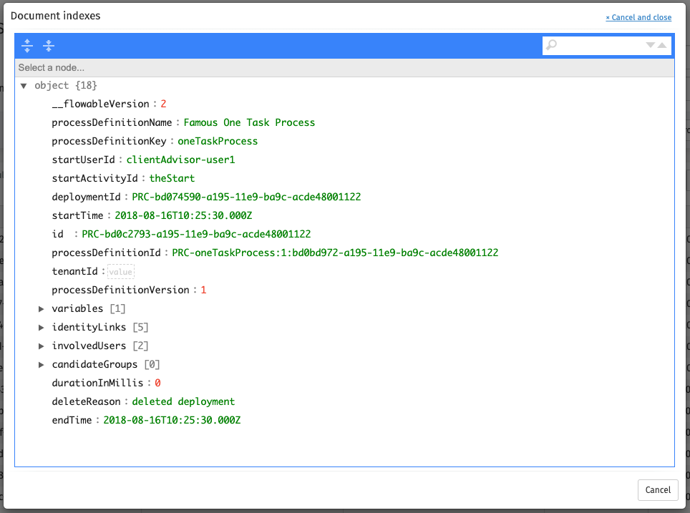Expand the variables [1] node
This screenshot has width=690, height=513.
click(x=42, y=309)
